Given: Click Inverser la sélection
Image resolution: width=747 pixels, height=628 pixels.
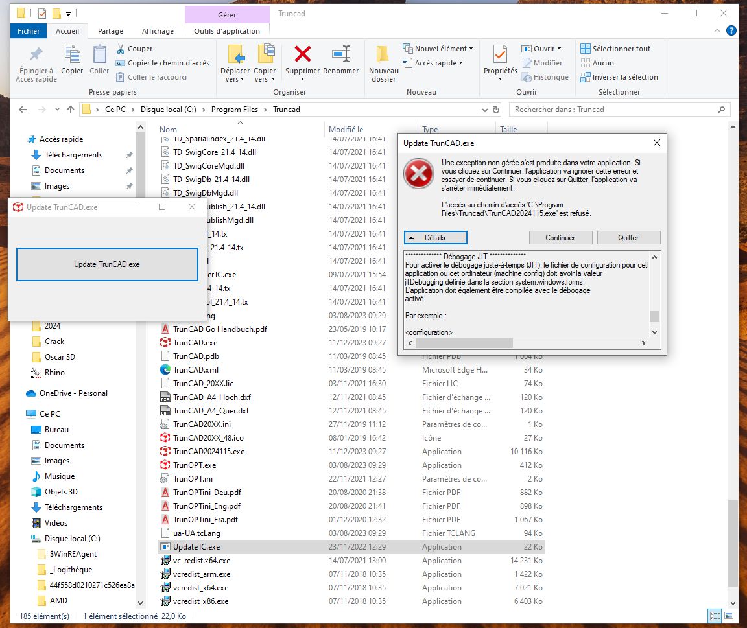Looking at the screenshot, I should tap(619, 77).
